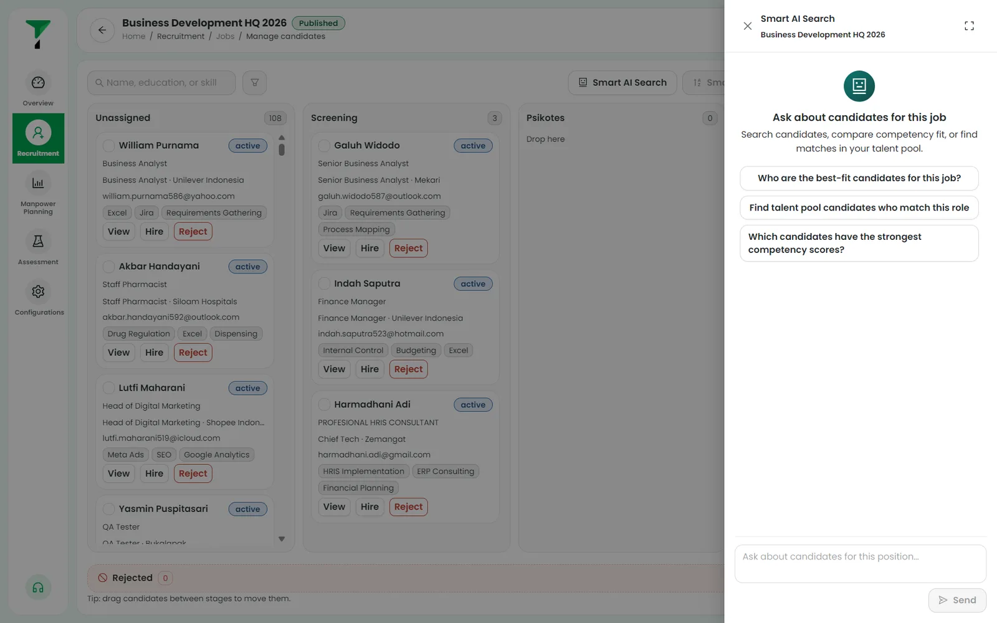Click the HRIS Implementation skill tag
This screenshot has width=997, height=623.
[363, 472]
